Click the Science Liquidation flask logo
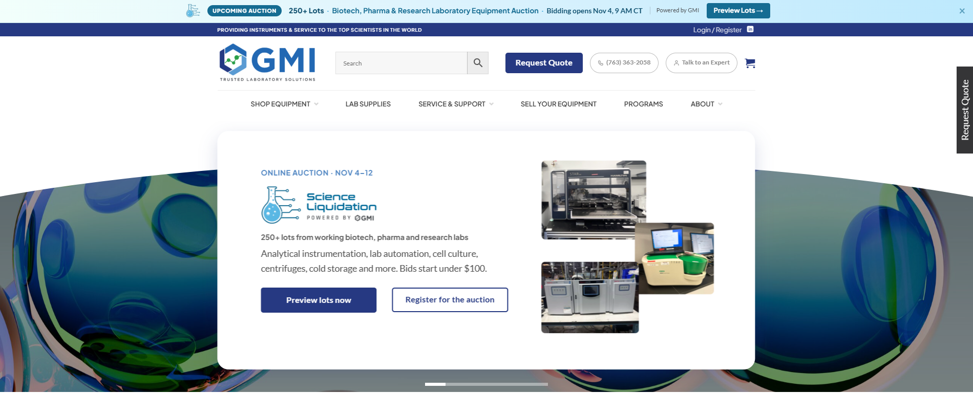The image size is (973, 393). point(319,205)
